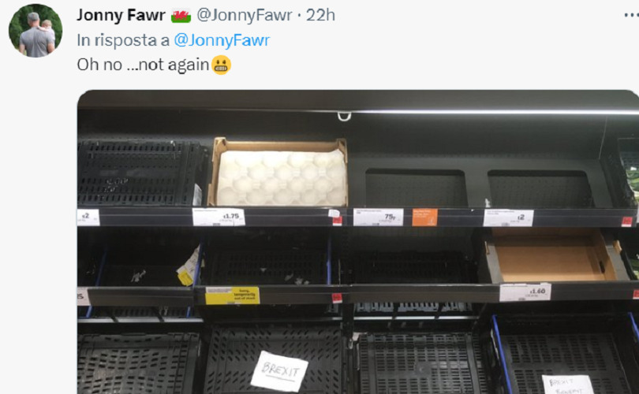Click the yellow out-of-stock label
639x394 pixels.
232,295
